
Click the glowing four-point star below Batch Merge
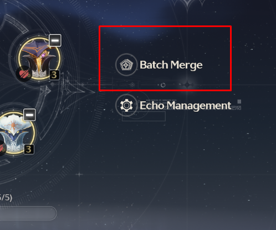[187, 85]
